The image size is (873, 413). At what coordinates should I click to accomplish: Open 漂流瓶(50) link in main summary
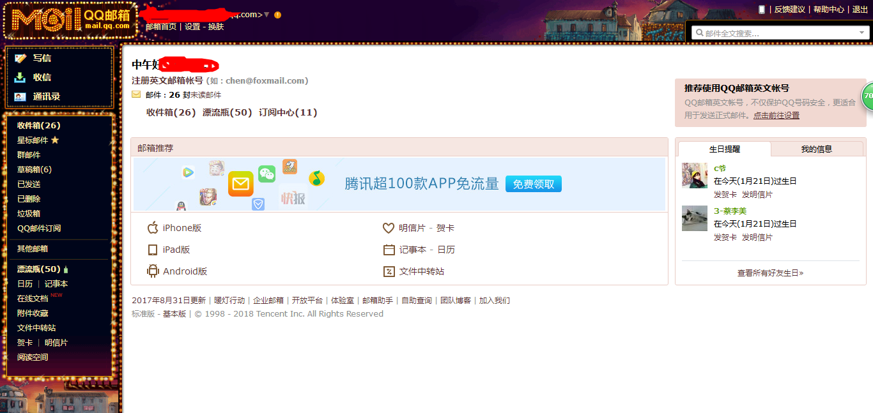228,112
